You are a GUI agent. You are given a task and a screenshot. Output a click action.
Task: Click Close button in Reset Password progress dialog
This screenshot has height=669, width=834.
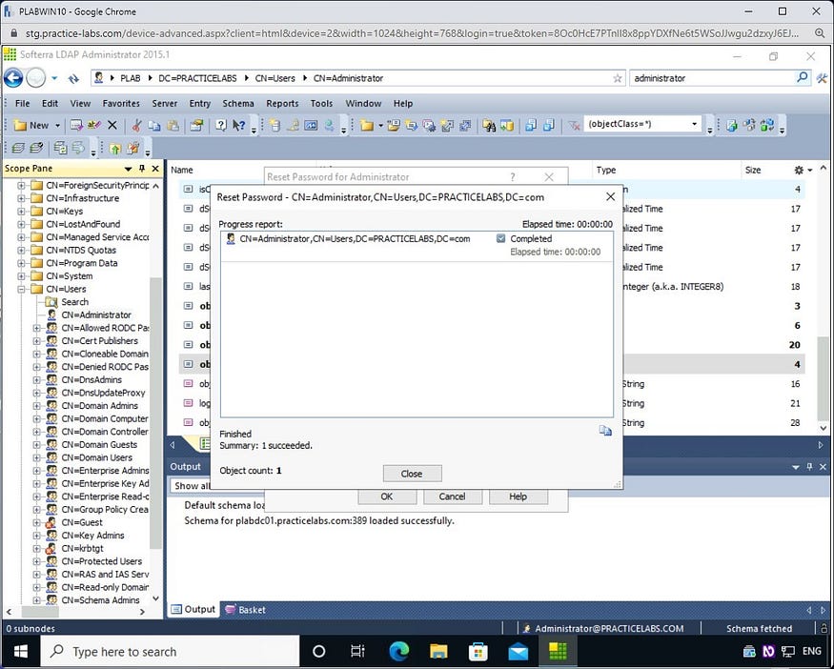pos(412,474)
